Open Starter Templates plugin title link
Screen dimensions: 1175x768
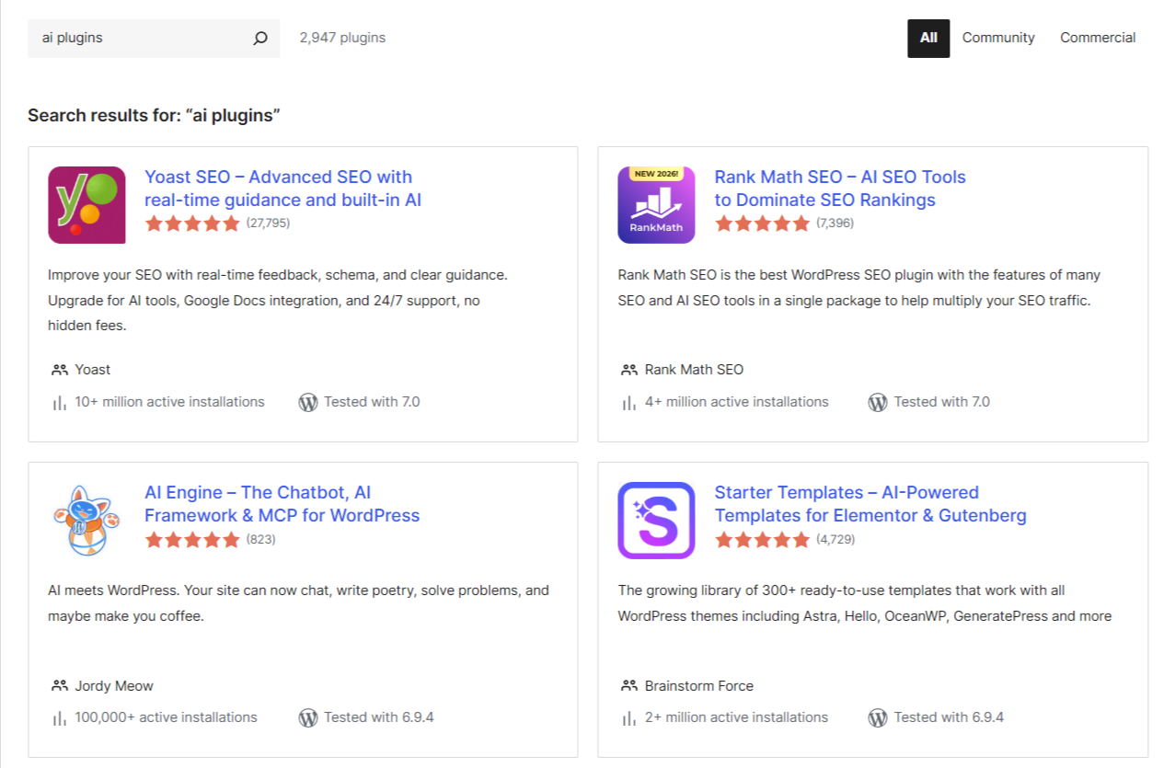coord(870,504)
